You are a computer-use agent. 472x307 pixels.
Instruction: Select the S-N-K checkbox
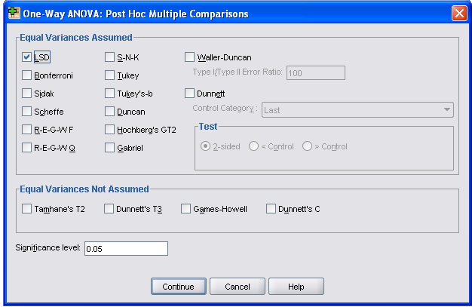110,57
